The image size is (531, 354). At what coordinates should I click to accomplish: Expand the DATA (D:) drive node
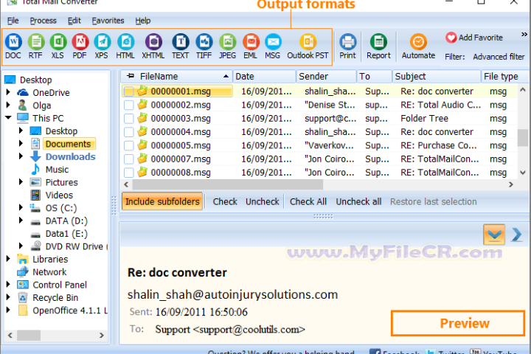pos(21,221)
